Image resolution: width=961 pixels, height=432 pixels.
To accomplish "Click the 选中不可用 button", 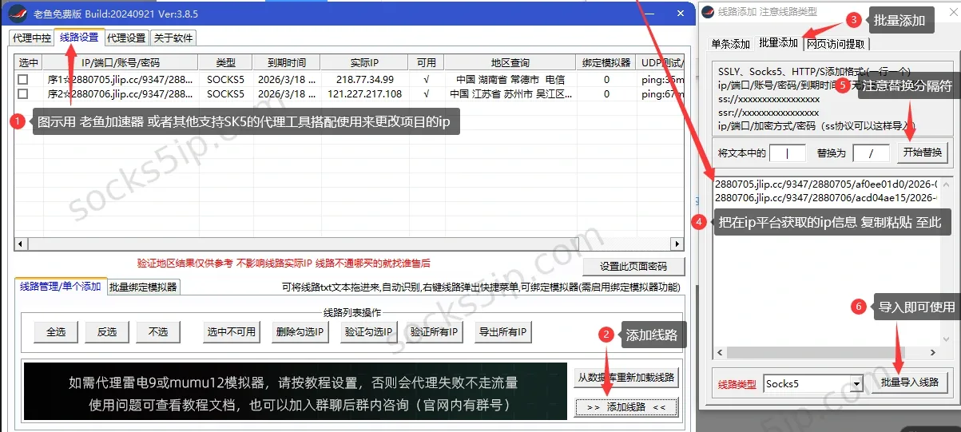I will pos(232,332).
